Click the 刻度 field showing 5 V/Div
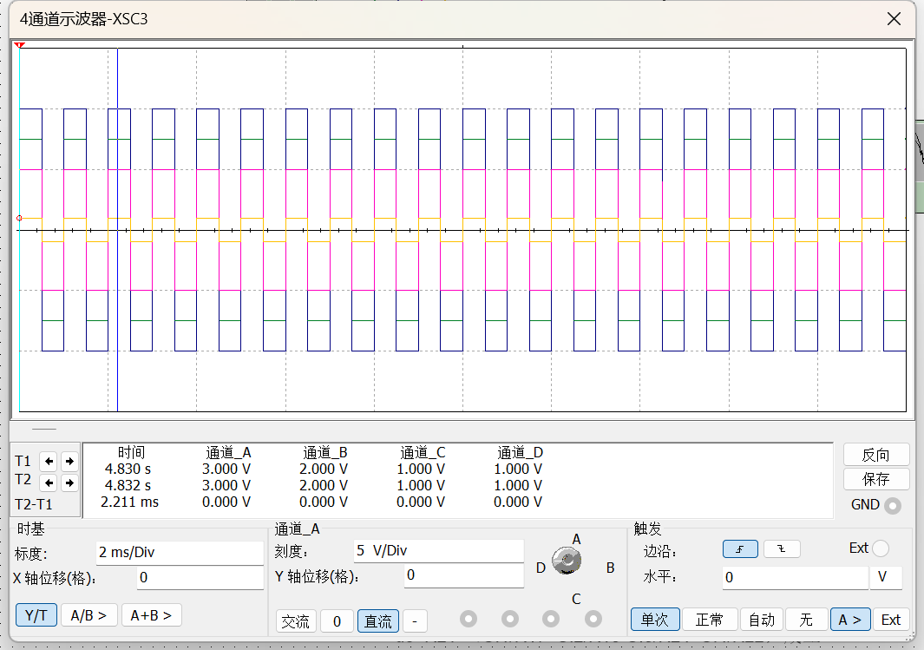 point(438,550)
